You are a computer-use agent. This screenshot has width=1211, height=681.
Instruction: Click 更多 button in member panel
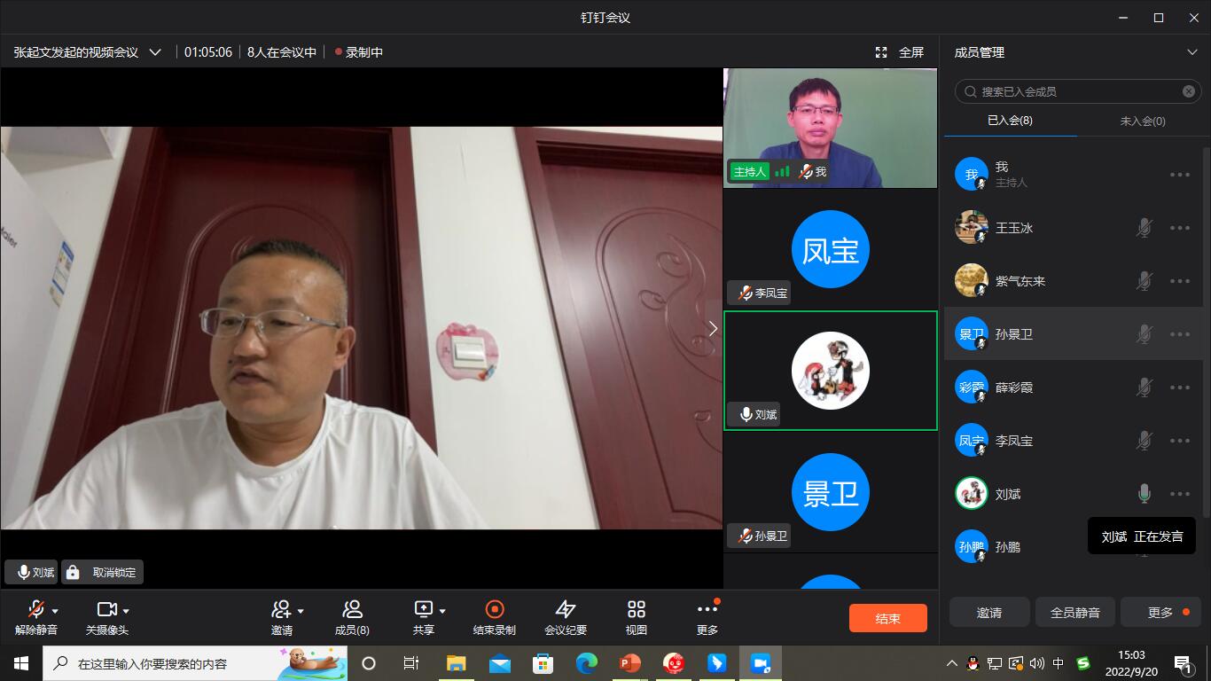tap(1161, 612)
